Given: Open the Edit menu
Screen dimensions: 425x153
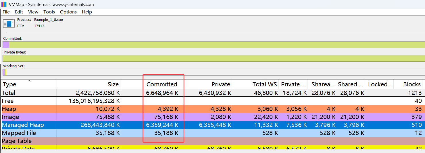Looking at the screenshot, I should tap(19, 12).
